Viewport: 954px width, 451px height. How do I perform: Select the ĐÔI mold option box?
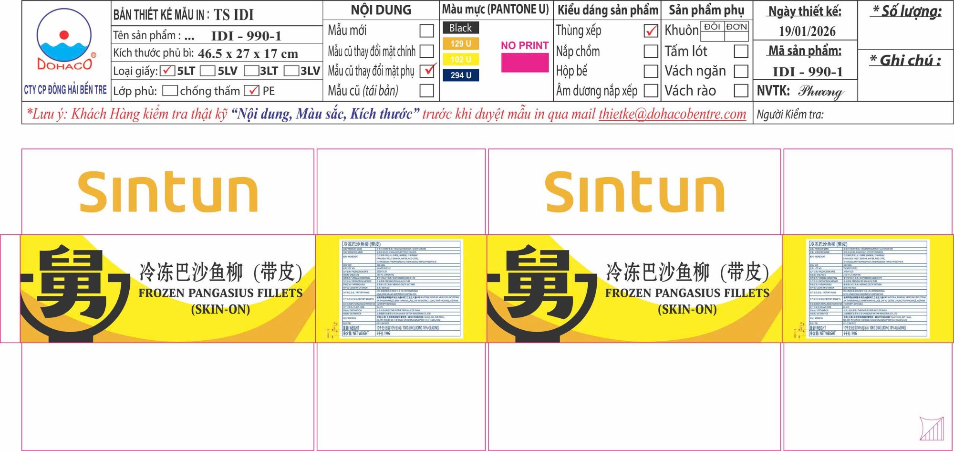pyautogui.click(x=712, y=27)
